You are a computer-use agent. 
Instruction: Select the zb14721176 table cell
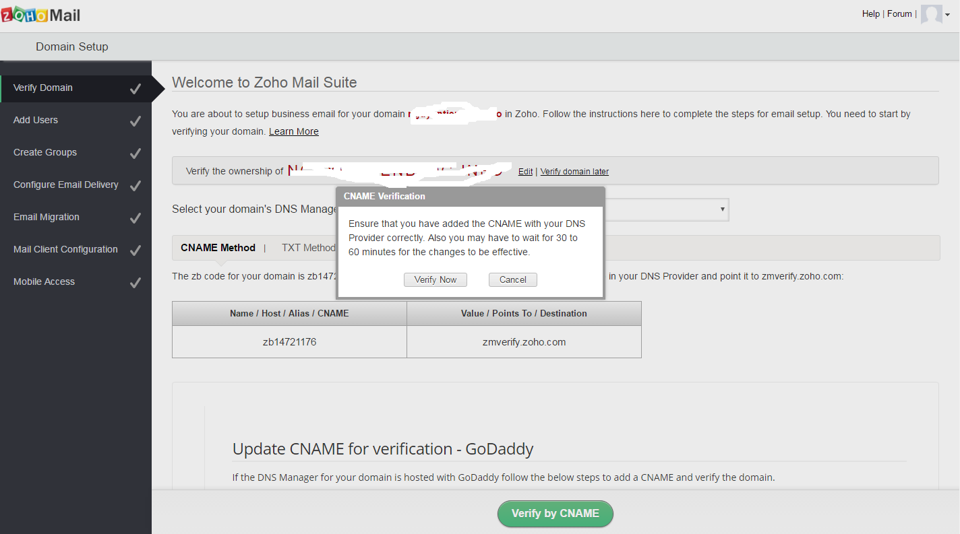(x=289, y=342)
